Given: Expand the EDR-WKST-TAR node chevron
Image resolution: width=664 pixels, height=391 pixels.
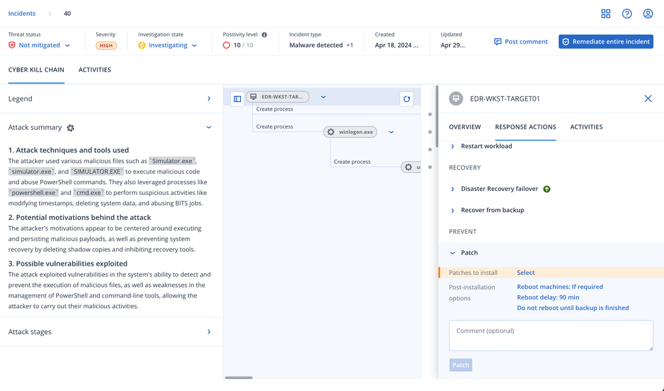Looking at the screenshot, I should click(x=323, y=97).
